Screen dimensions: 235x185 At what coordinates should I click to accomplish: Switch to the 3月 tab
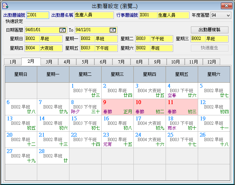pyautogui.click(x=49, y=62)
